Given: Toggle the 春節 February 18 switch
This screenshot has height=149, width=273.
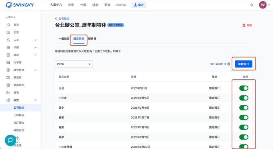Looking at the screenshot, I should pos(244,127).
